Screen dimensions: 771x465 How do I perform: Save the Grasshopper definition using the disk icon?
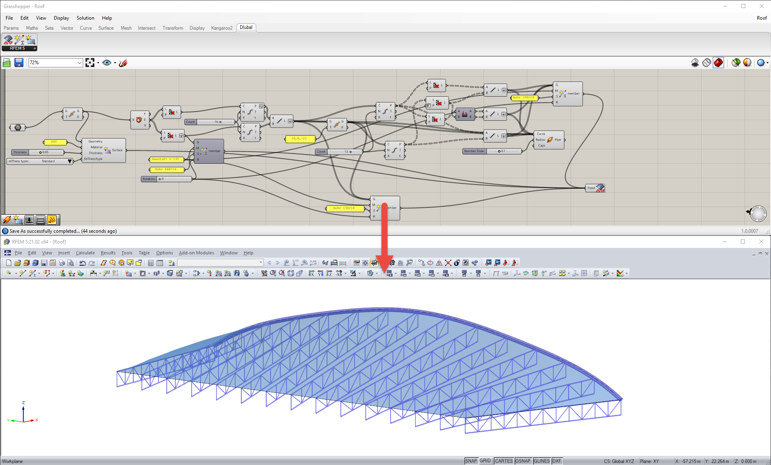[18, 63]
